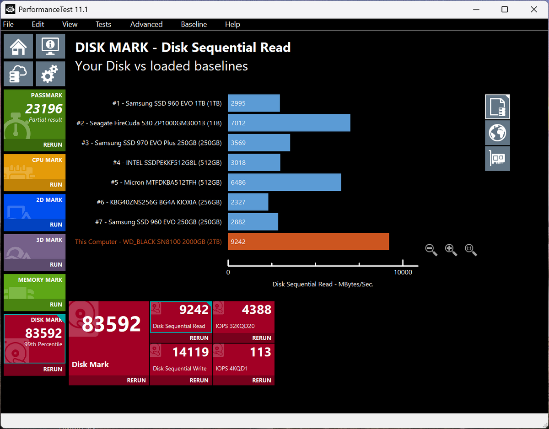This screenshot has height=429, width=549.
Task: Select the 3D Mark tile
Action: tap(34, 246)
